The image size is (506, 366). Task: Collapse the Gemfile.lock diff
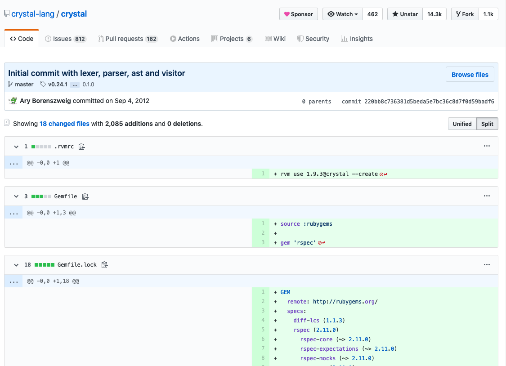[16, 265]
